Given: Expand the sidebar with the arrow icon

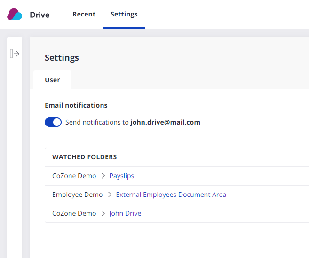Looking at the screenshot, I should pos(15,54).
